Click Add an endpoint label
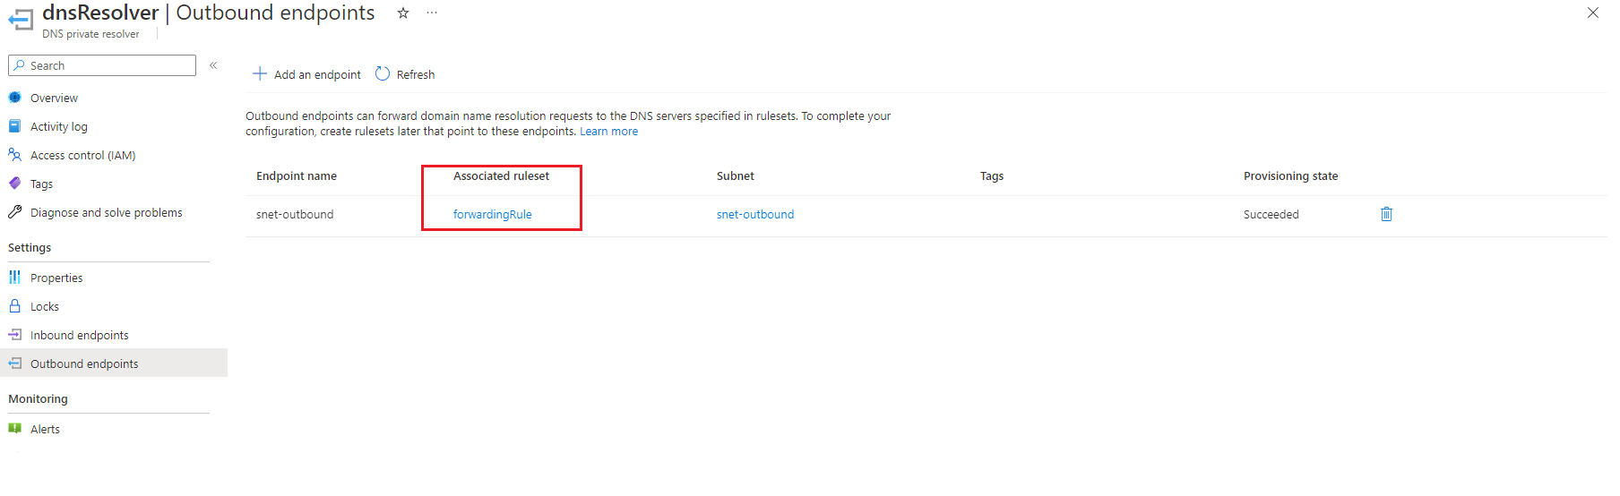 [317, 74]
